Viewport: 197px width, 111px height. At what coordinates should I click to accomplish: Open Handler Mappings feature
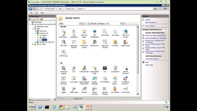[x=94, y=80]
